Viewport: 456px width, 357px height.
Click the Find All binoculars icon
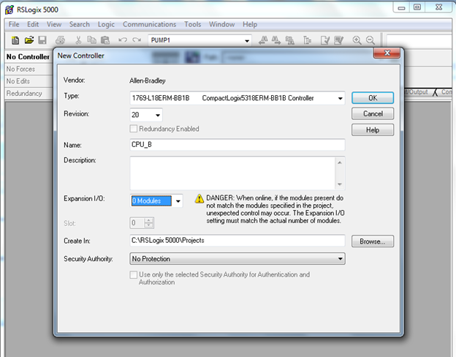289,40
